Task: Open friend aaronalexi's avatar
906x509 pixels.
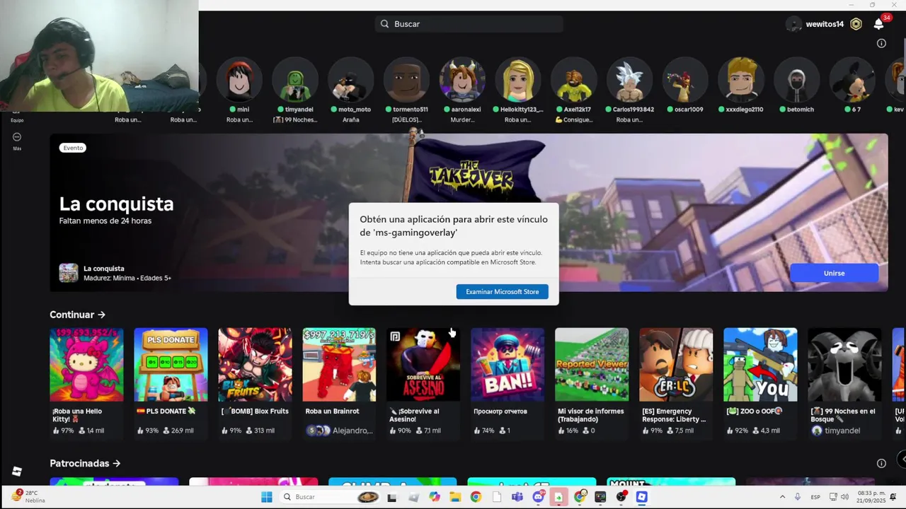Action: (462, 80)
